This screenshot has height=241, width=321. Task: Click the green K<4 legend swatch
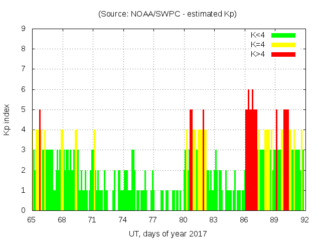[x=283, y=35]
